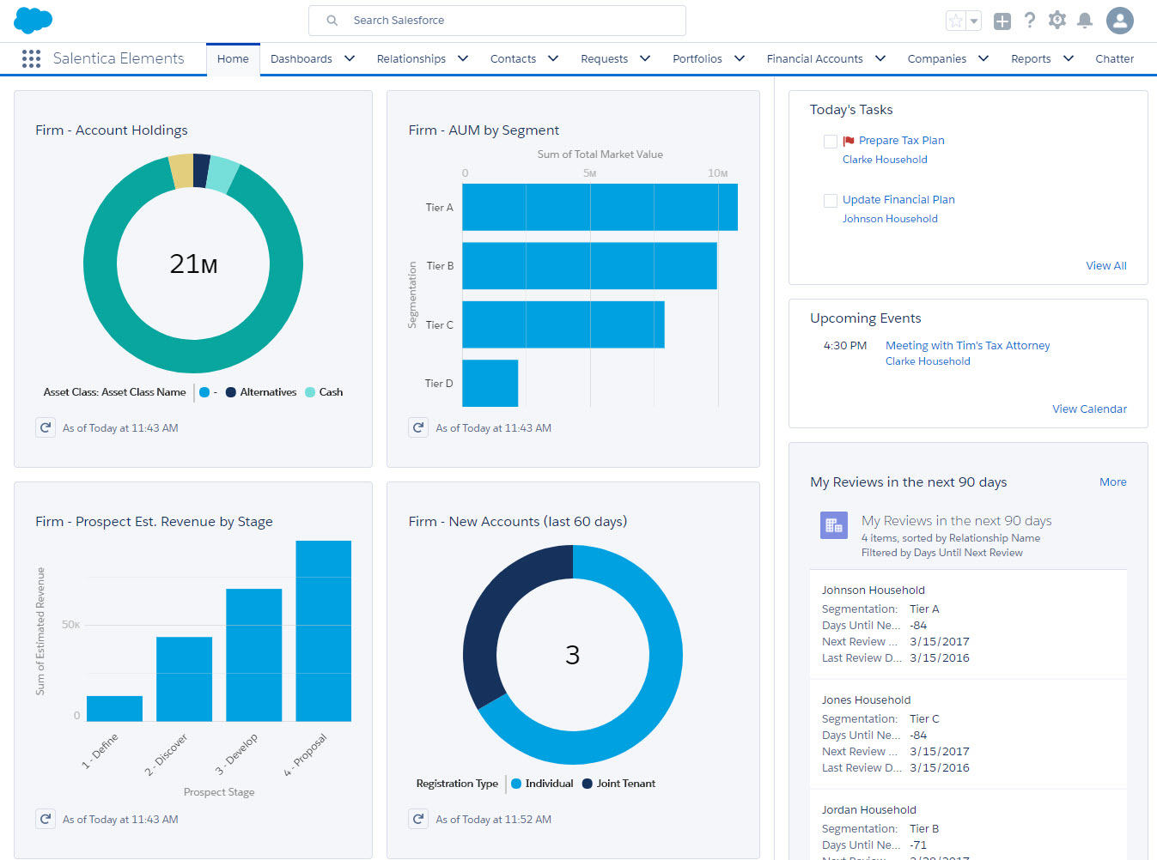This screenshot has height=860, width=1157.
Task: Open the Global Actions plus icon
Action: tap(1002, 21)
